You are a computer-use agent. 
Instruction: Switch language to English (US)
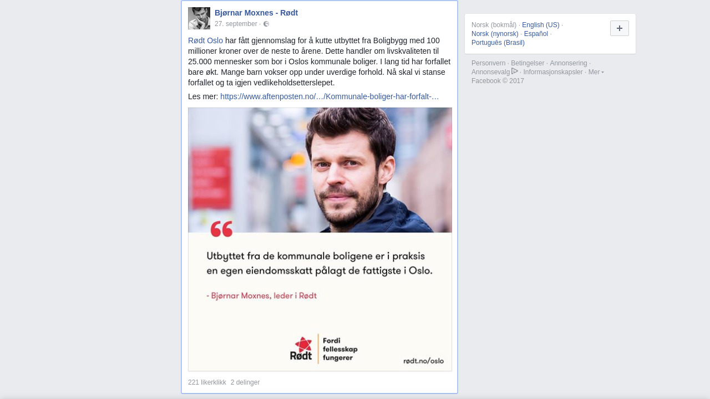(541, 25)
